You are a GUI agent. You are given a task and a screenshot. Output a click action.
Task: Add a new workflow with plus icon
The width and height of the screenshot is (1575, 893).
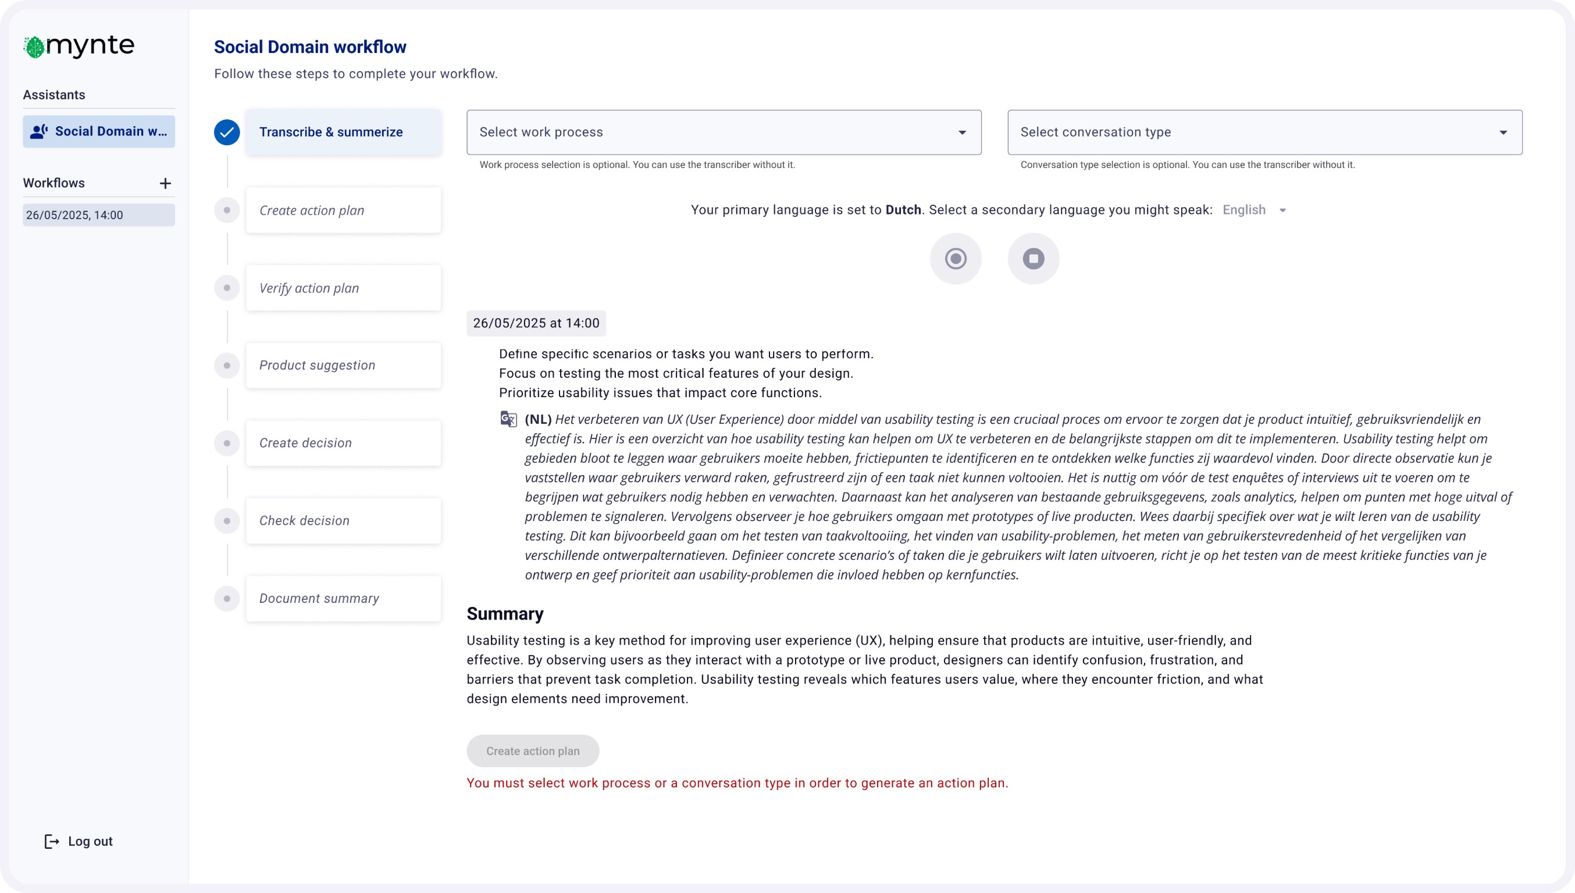pyautogui.click(x=165, y=183)
